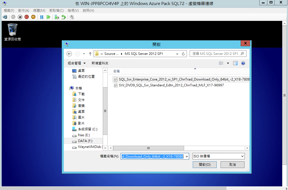The height and width of the screenshot is (190, 288).
Task: Go up one folder level
Action: pos(90,54)
